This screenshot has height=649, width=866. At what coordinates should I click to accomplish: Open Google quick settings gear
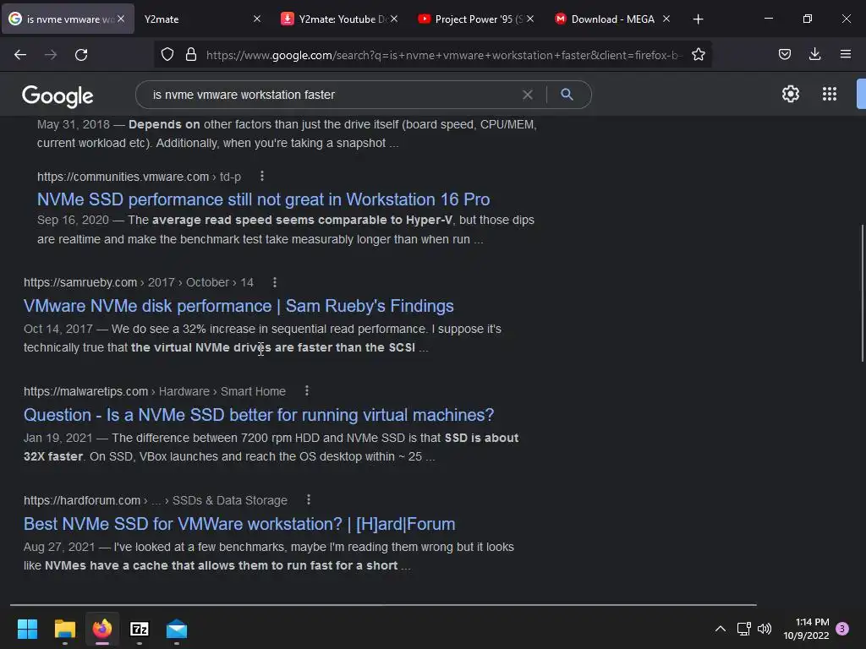(791, 94)
